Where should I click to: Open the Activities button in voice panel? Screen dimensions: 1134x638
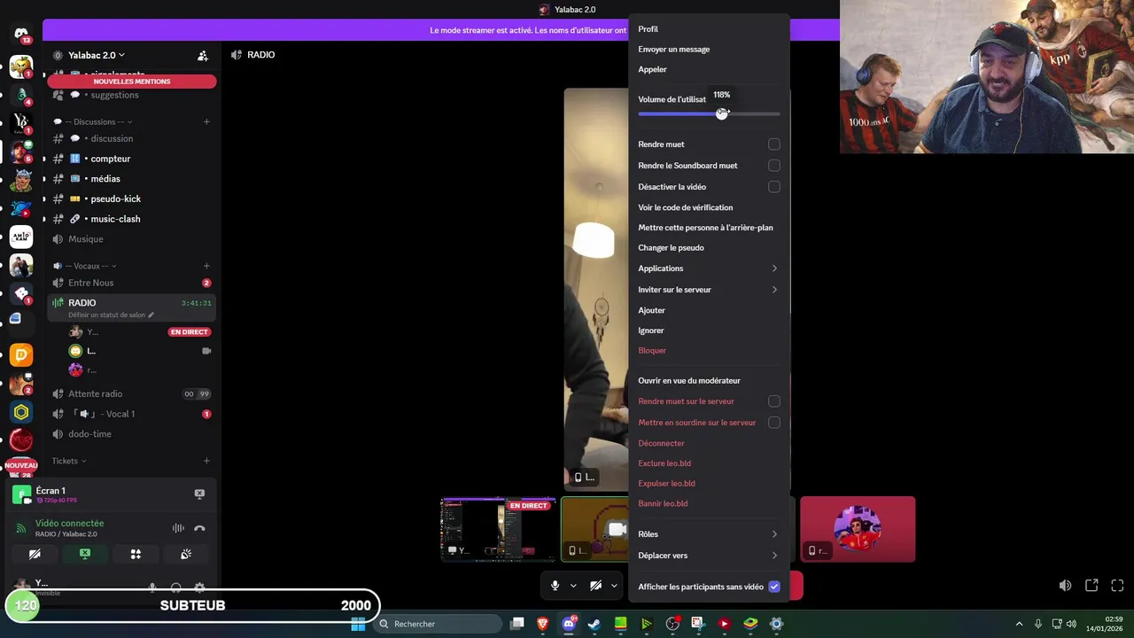click(136, 554)
